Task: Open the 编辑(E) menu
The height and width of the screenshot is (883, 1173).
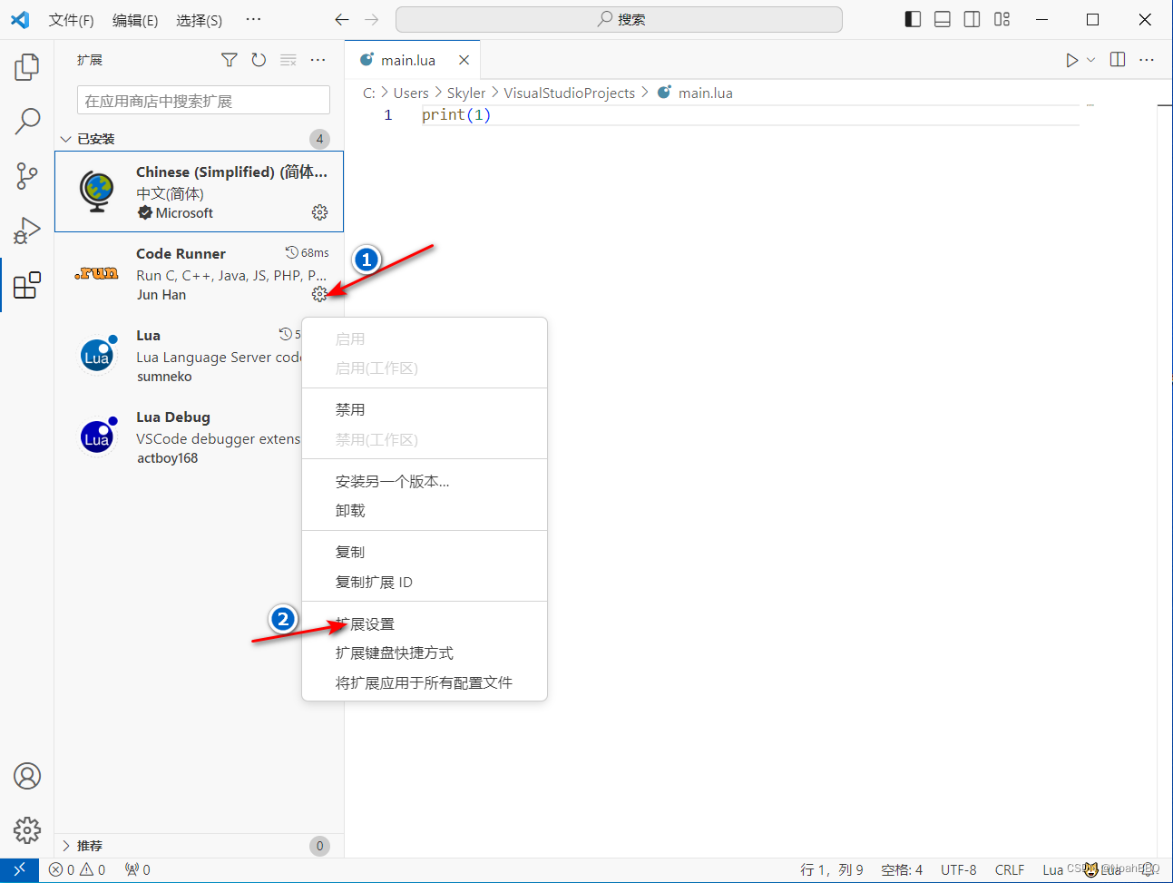Action: coord(135,20)
